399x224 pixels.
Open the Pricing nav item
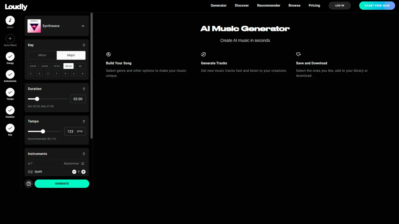pyautogui.click(x=314, y=5)
